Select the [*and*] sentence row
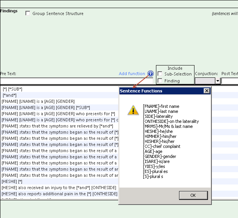 pos(59,95)
